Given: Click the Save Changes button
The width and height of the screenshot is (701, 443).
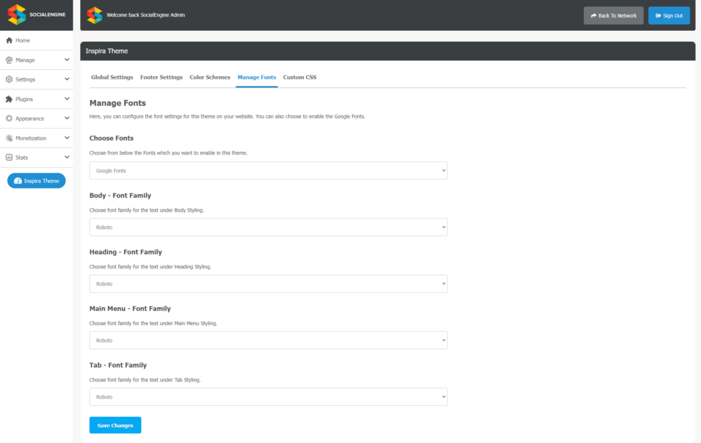Looking at the screenshot, I should (115, 425).
